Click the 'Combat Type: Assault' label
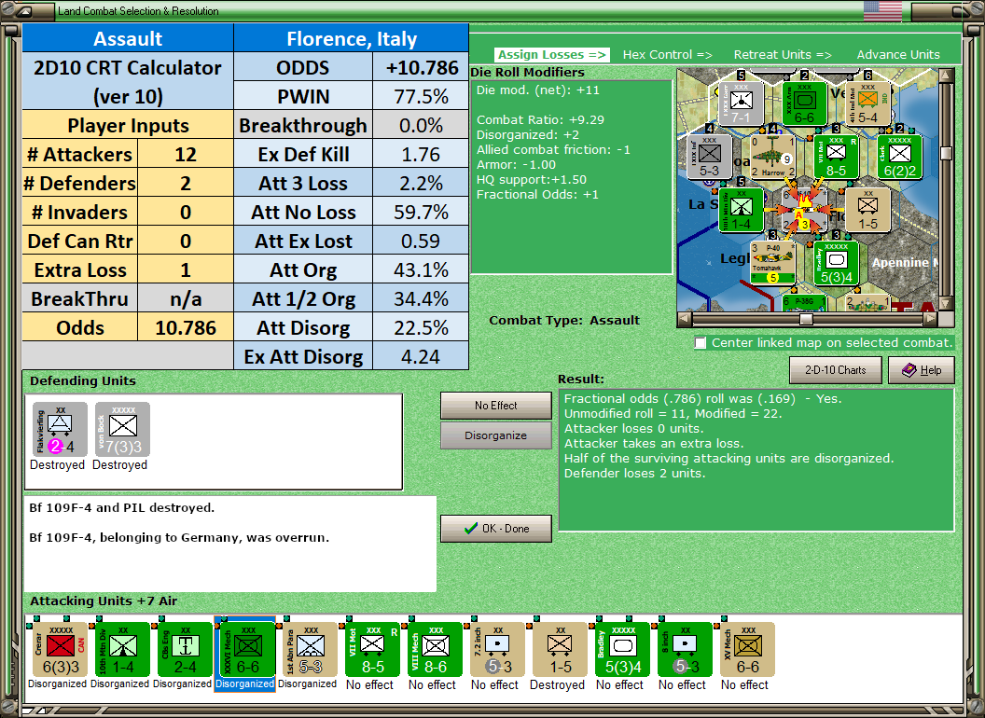Image resolution: width=985 pixels, height=718 pixels. (x=564, y=321)
